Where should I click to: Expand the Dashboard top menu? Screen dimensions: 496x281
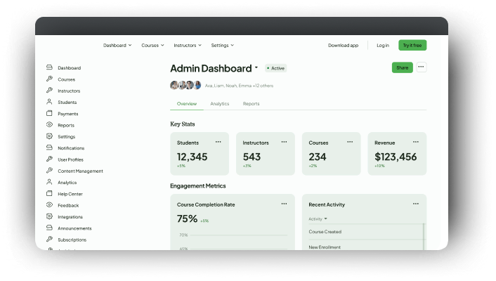point(117,46)
